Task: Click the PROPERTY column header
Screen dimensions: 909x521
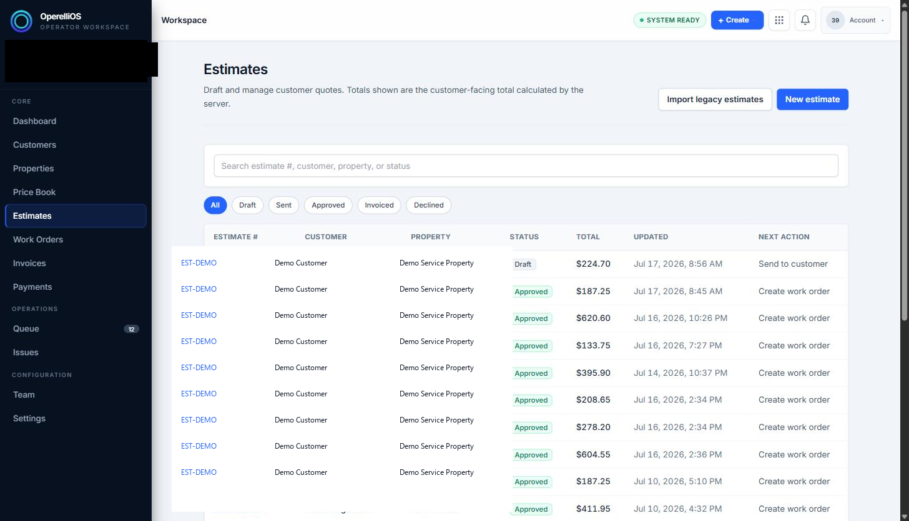Action: (x=430, y=237)
